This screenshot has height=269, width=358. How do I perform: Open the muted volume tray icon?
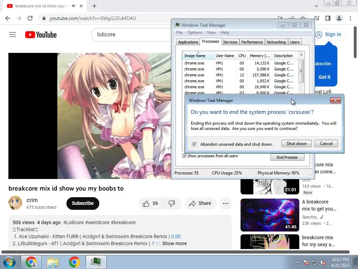pyautogui.click(x=323, y=262)
